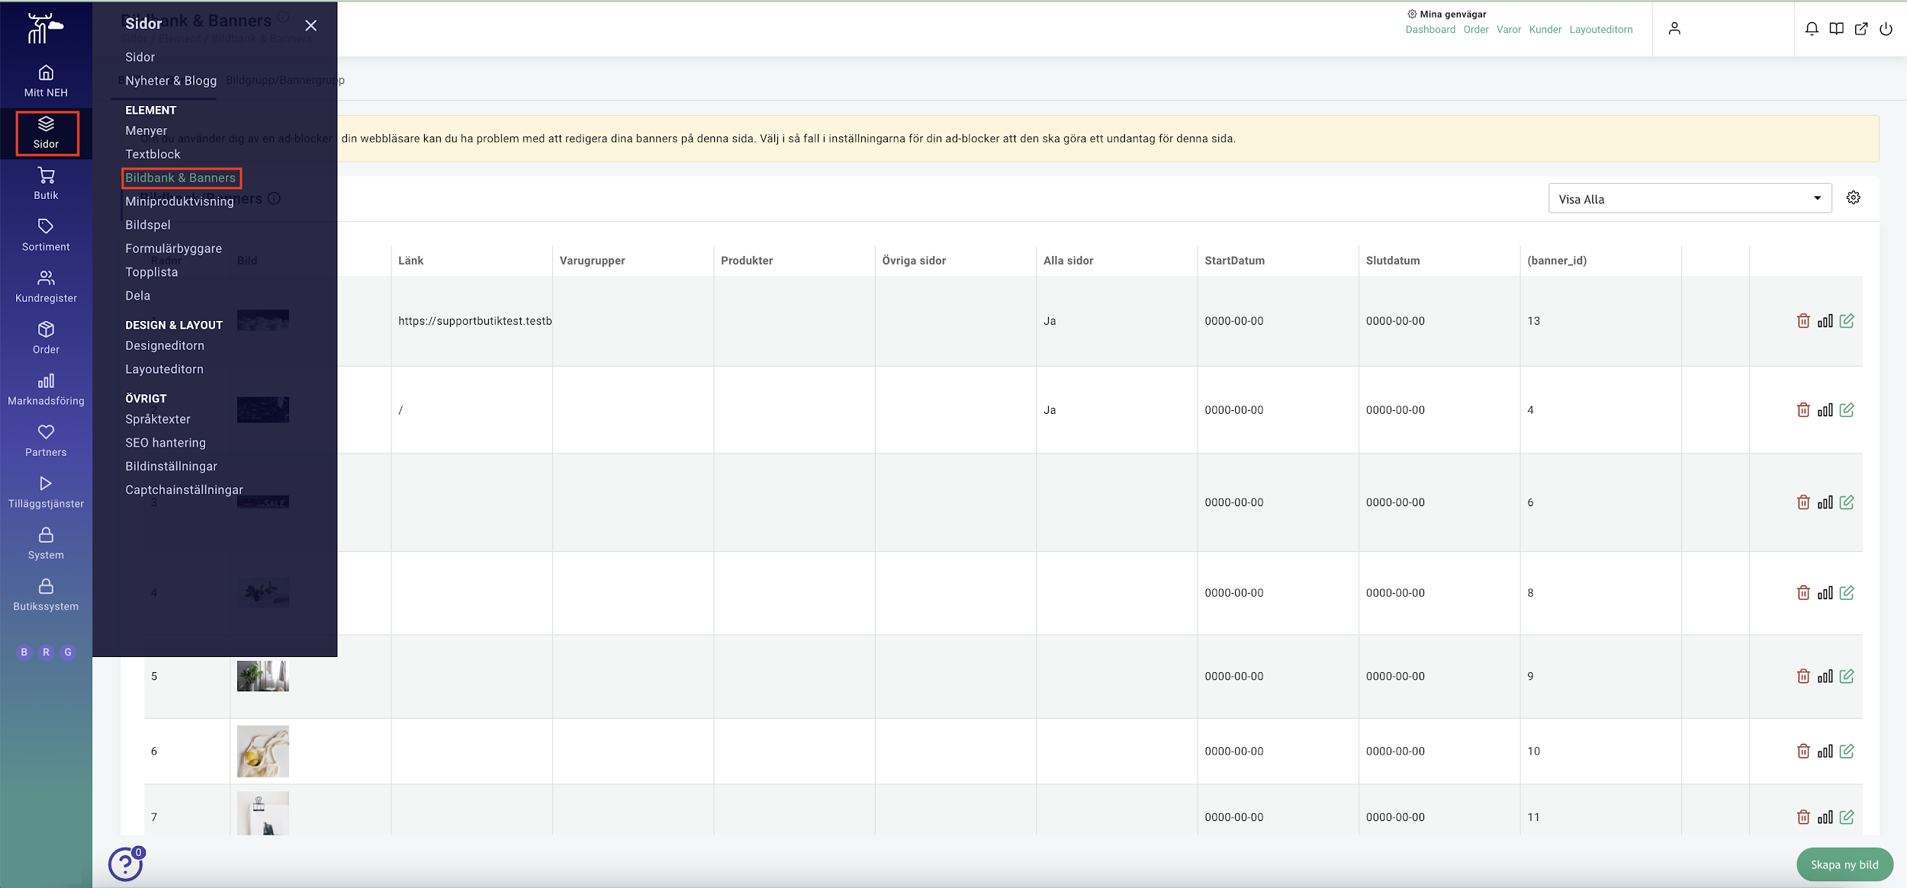This screenshot has height=888, width=1907.
Task: Open Mina genvägar settings
Action: pos(1447,14)
